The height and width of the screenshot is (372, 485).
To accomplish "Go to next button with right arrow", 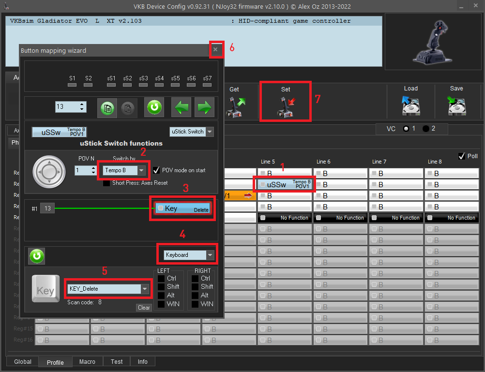I will click(x=204, y=107).
